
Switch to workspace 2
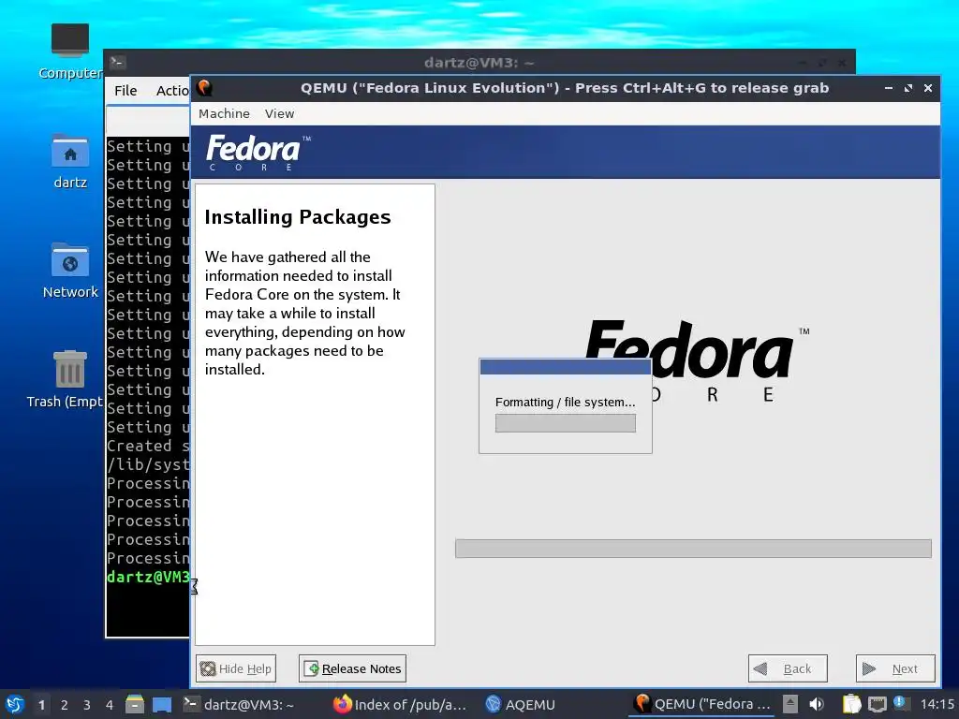(x=65, y=705)
